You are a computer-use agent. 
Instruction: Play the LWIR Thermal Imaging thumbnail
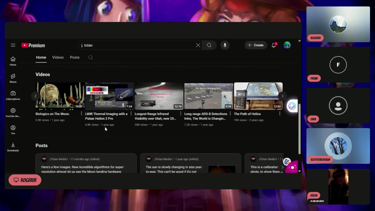[x=109, y=96]
